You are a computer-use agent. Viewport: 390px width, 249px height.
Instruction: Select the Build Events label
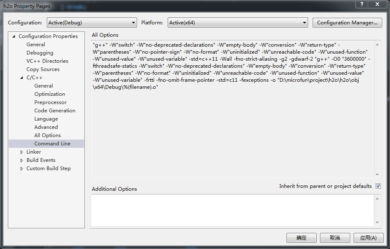41,160
